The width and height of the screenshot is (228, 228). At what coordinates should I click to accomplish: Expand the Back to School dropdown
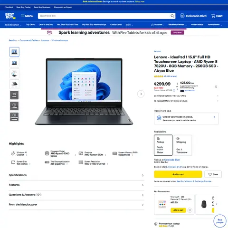[x=13, y=25]
